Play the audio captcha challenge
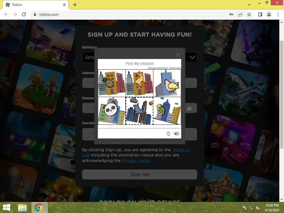This screenshot has width=284, height=213. 176,134
